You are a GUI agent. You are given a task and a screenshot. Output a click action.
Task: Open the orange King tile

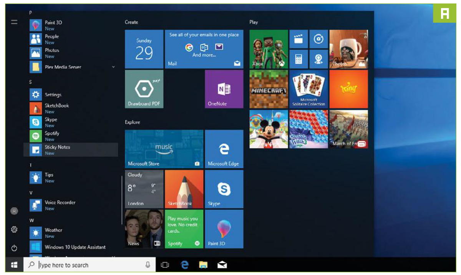pyautogui.click(x=348, y=89)
